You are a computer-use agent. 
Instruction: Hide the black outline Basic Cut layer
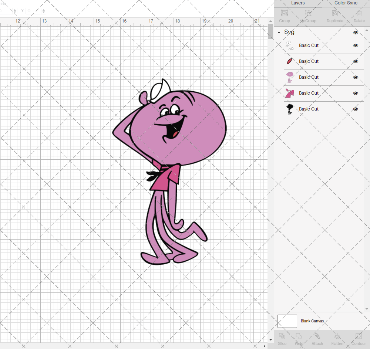355,109
